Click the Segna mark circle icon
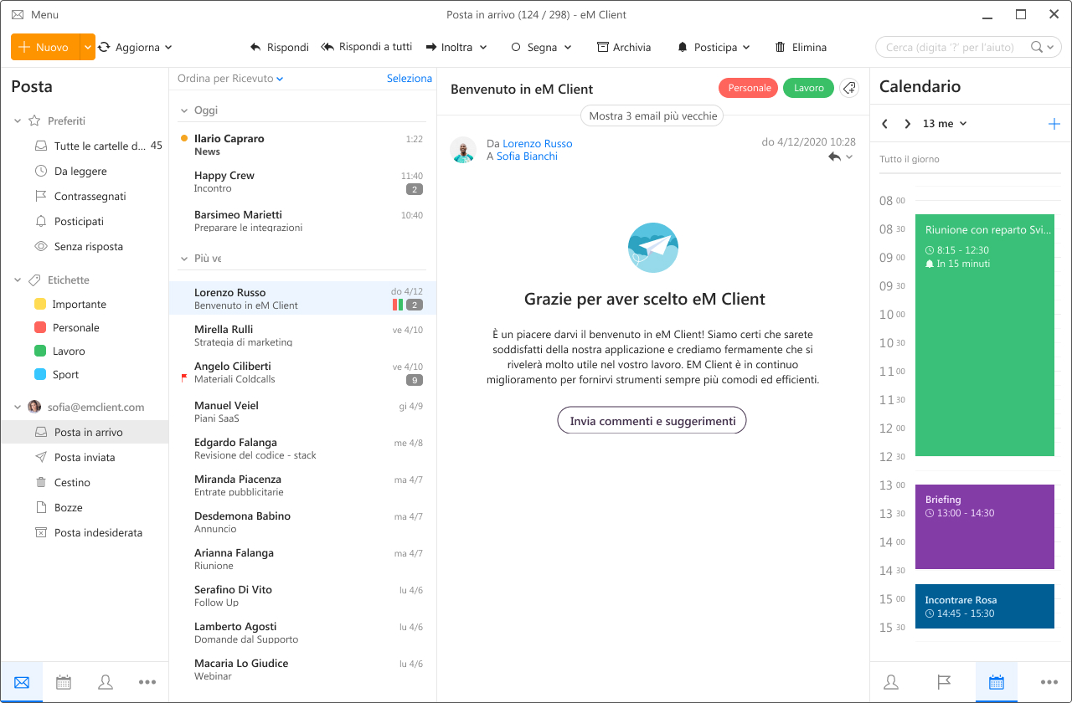 pos(516,48)
